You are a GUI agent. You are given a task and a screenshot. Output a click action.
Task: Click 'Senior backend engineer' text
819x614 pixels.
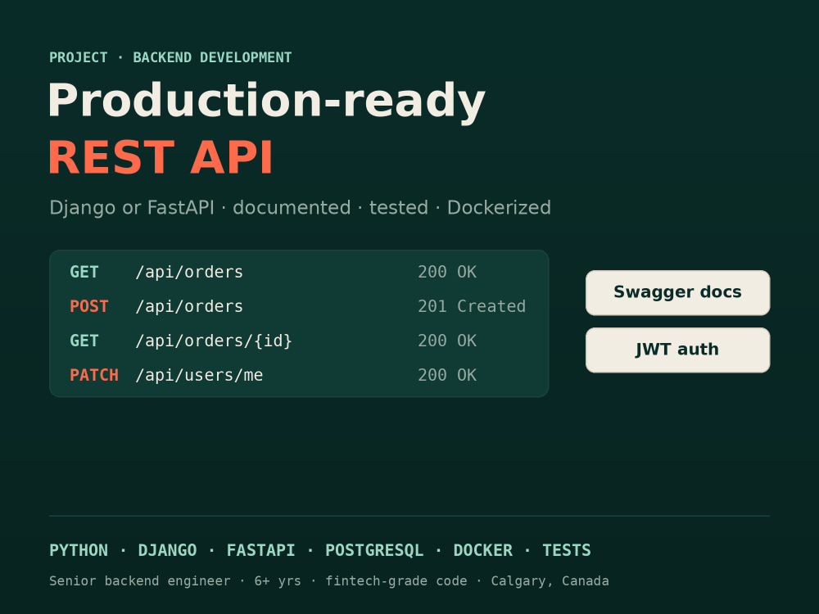pos(139,581)
